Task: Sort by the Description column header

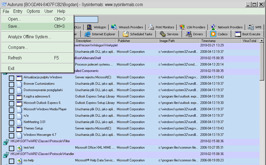Action: click(95, 41)
